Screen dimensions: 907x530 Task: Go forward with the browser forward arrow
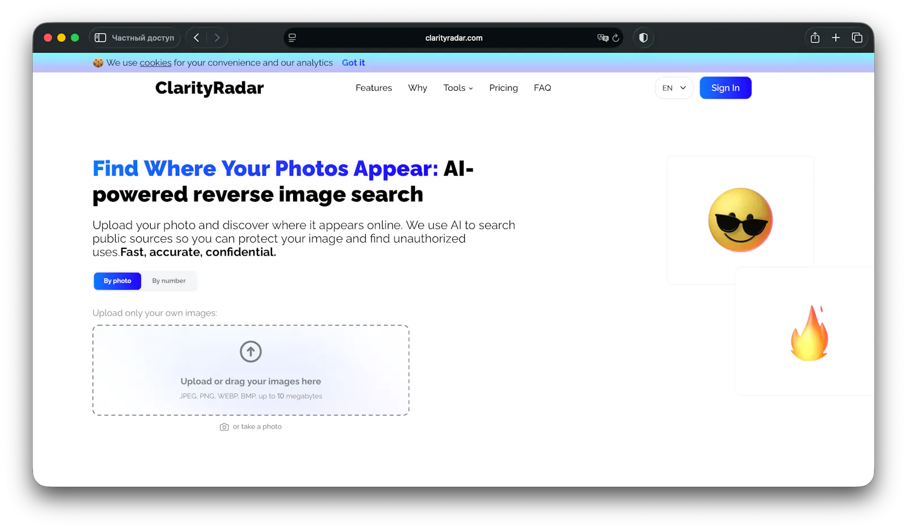(217, 38)
